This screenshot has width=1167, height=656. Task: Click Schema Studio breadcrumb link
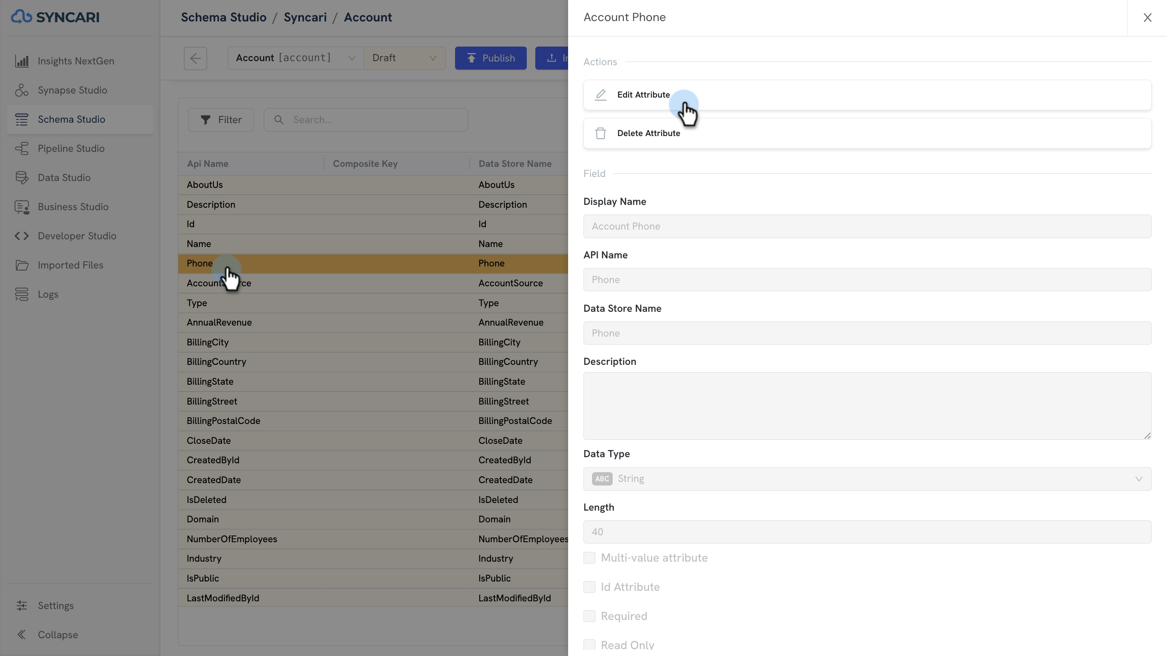tap(224, 17)
